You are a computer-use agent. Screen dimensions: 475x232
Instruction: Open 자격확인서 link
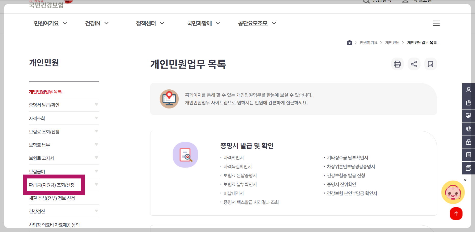234,158
